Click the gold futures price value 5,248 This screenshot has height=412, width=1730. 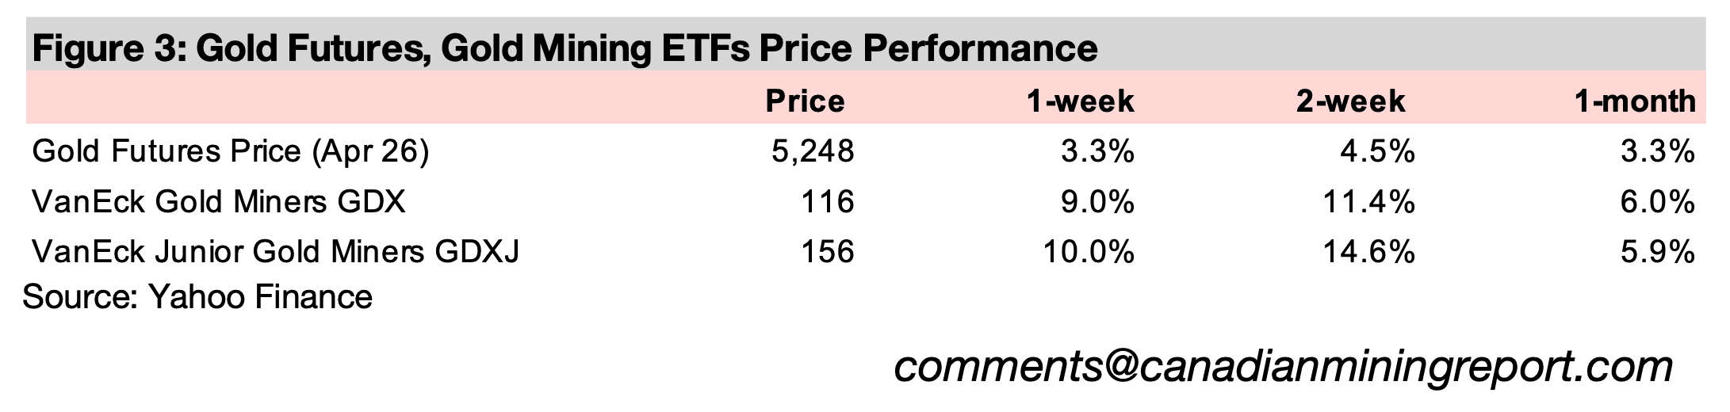(813, 151)
